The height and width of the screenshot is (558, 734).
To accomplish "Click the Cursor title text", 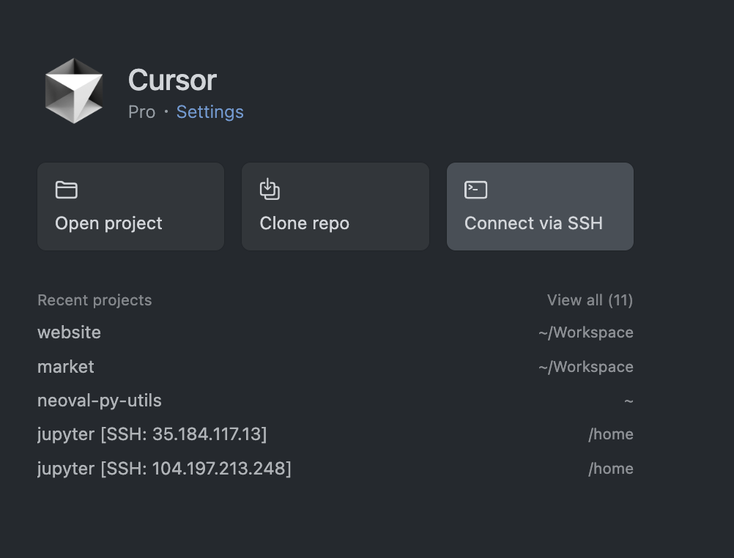I will [172, 80].
